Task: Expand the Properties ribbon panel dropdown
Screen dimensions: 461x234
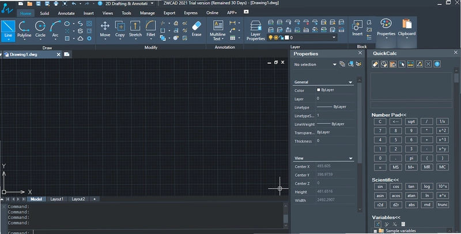Action: point(386,38)
